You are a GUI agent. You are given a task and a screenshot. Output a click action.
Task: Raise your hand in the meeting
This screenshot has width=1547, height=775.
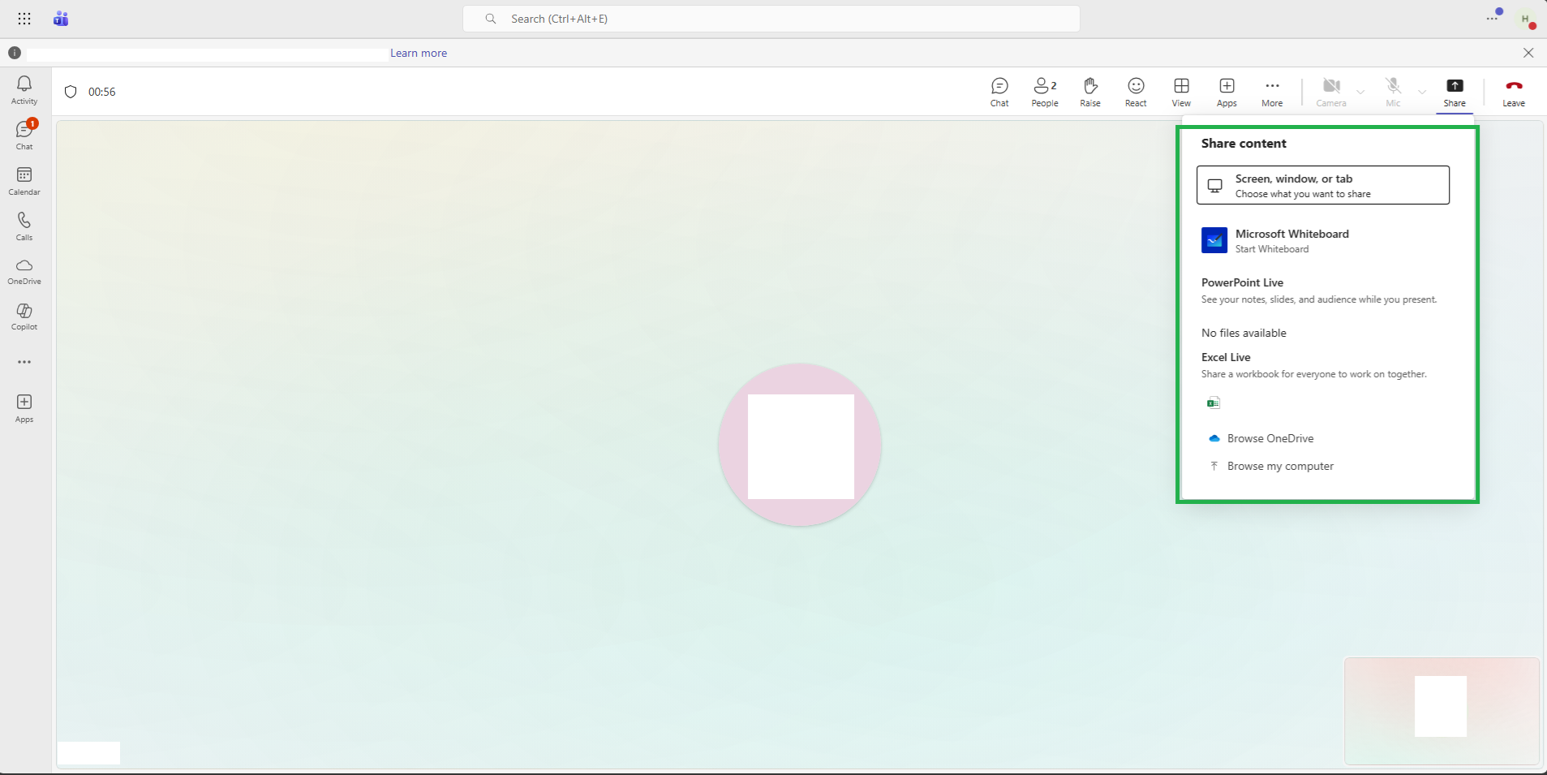(x=1090, y=92)
